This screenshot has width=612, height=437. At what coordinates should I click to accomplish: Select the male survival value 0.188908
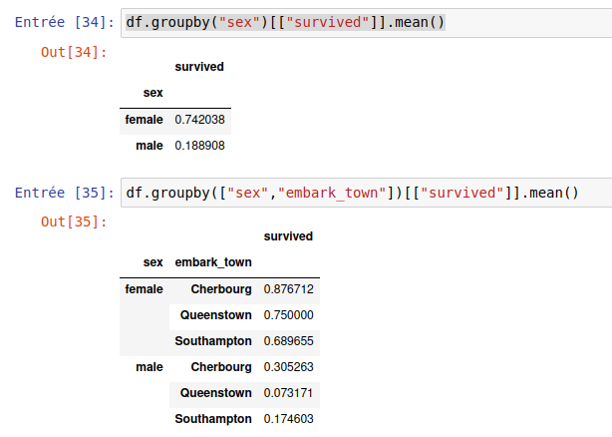[199, 146]
